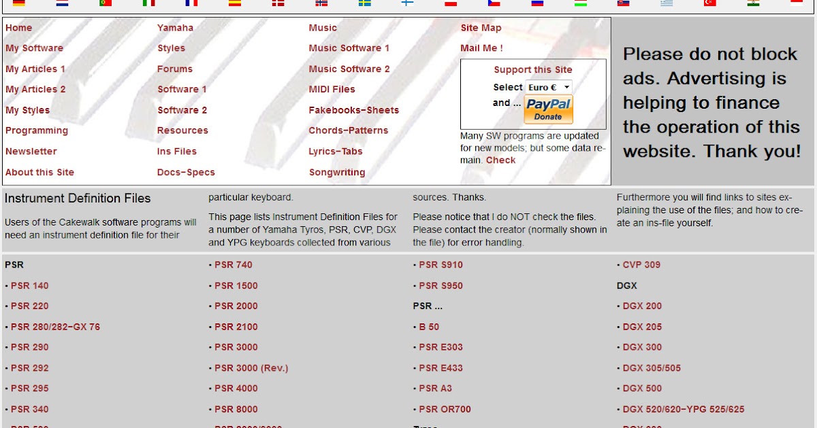Click the Finnish flag icon
The image size is (817, 428).
(408, 3)
